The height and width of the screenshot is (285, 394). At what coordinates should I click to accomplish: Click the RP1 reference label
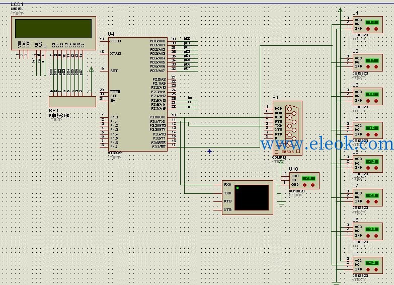(53, 111)
